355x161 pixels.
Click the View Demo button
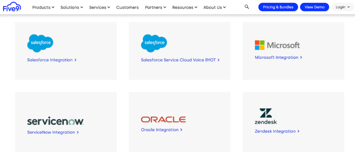(x=314, y=7)
